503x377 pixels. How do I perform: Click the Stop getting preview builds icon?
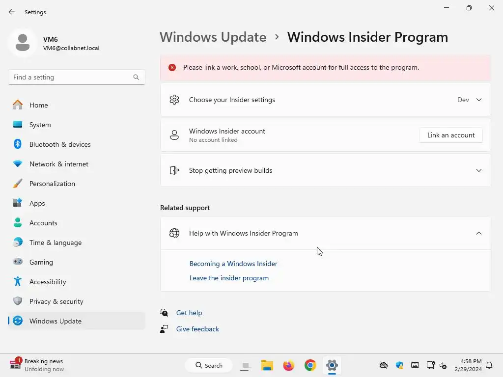pos(174,170)
